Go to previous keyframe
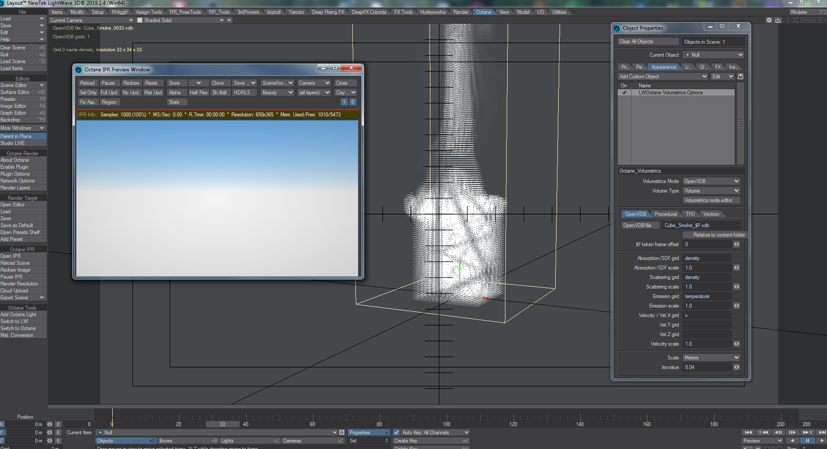Viewport: 827px width, 449px height. 763,433
